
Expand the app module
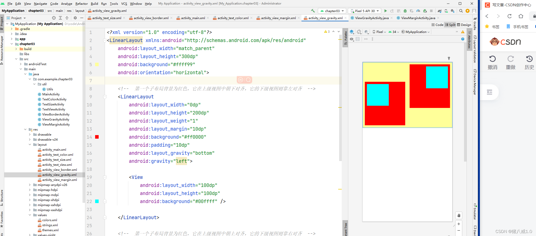point(12,39)
